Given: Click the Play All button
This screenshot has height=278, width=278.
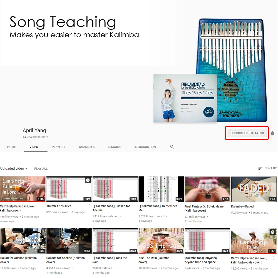Looking at the screenshot, I should [x=41, y=169].
